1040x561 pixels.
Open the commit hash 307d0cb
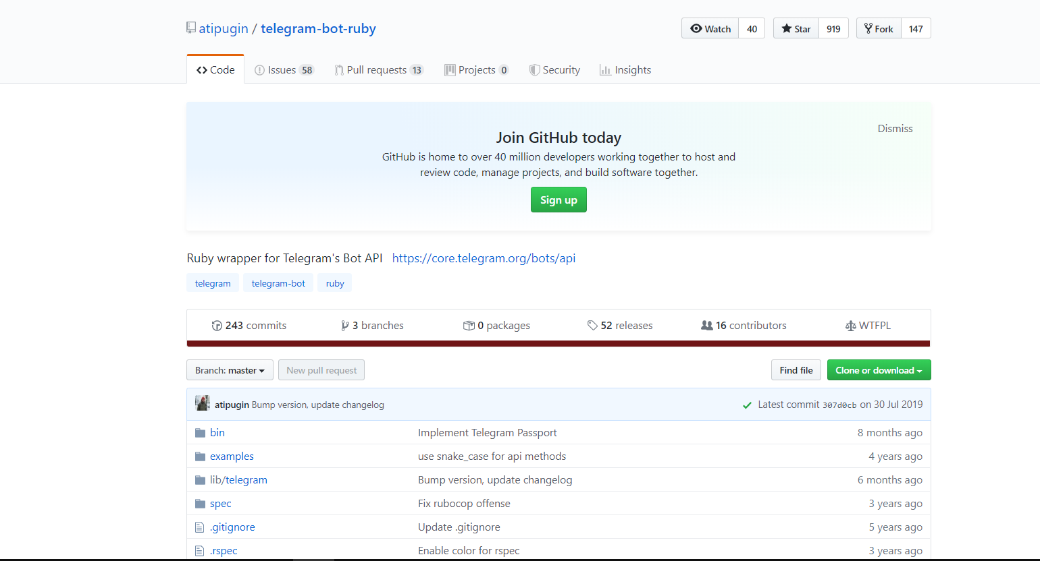[839, 405]
